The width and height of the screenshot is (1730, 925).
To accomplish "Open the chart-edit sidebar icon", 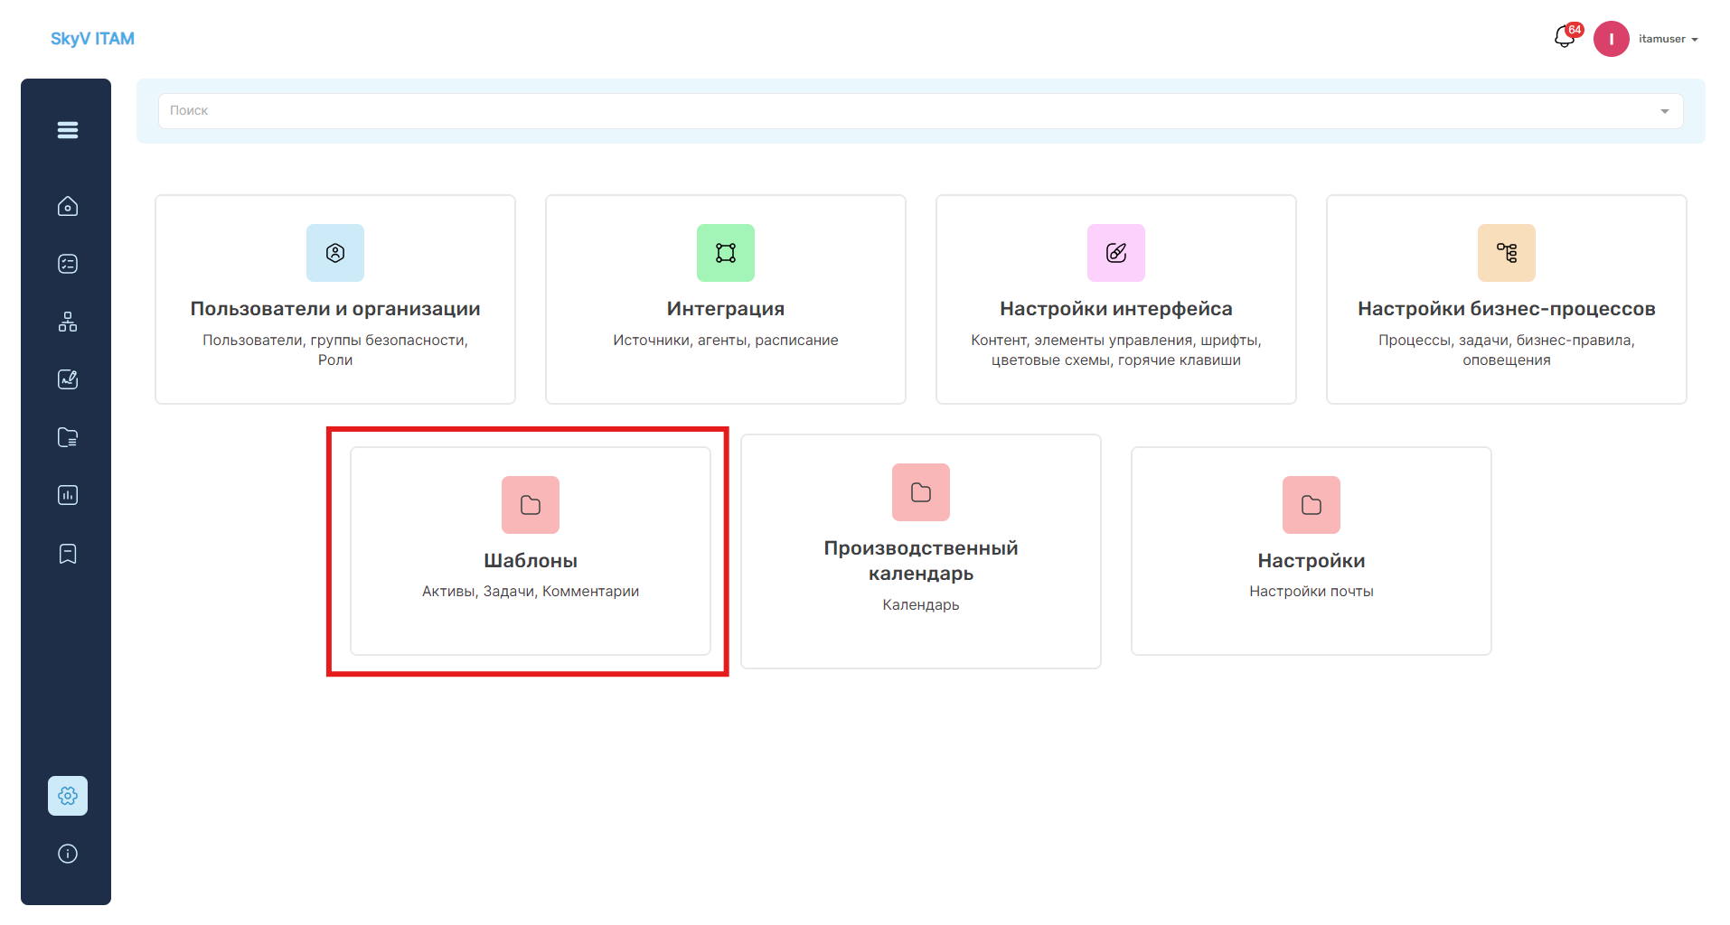I will pyautogui.click(x=68, y=379).
